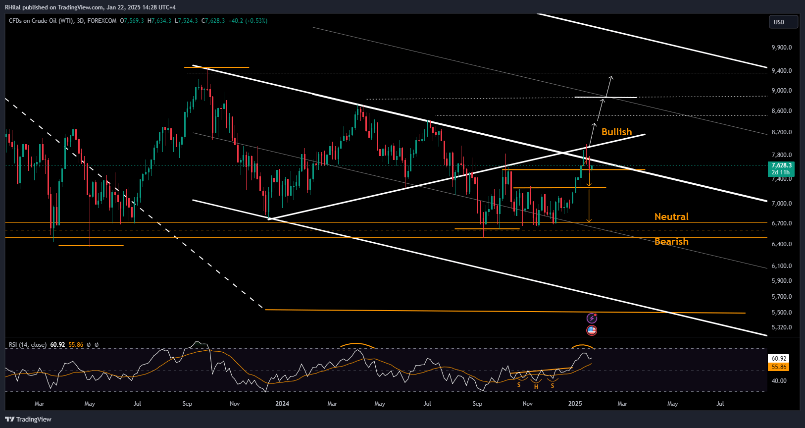Click the 2025 label on time axis
Image resolution: width=805 pixels, height=428 pixels.
pos(575,404)
